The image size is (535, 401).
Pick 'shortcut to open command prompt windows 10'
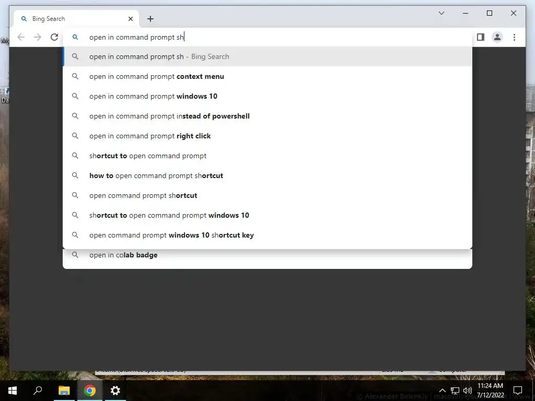point(267,215)
